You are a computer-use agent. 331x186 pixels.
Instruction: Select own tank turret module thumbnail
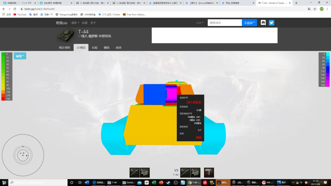tap(145, 173)
